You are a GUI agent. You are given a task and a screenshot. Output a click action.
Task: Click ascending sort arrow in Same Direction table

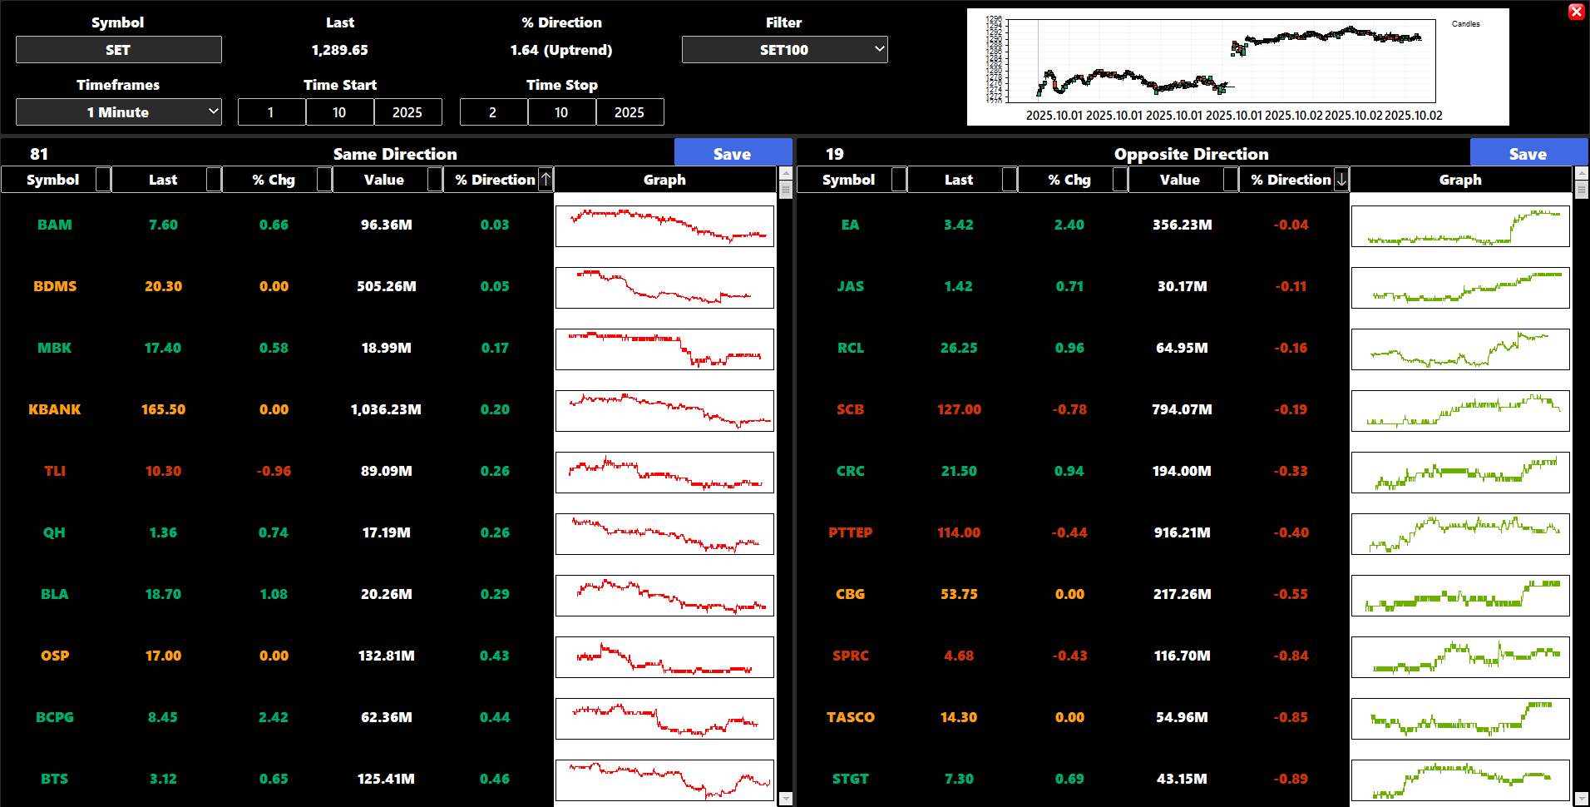pyautogui.click(x=546, y=180)
